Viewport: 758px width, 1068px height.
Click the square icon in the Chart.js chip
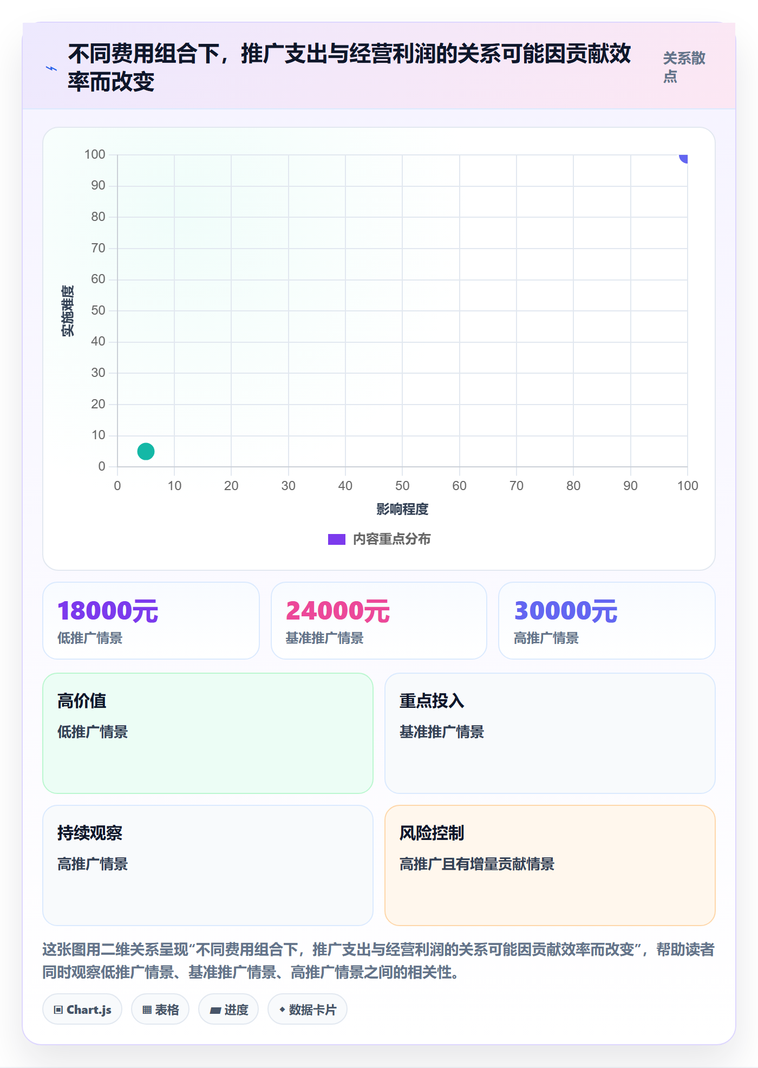(x=58, y=1010)
